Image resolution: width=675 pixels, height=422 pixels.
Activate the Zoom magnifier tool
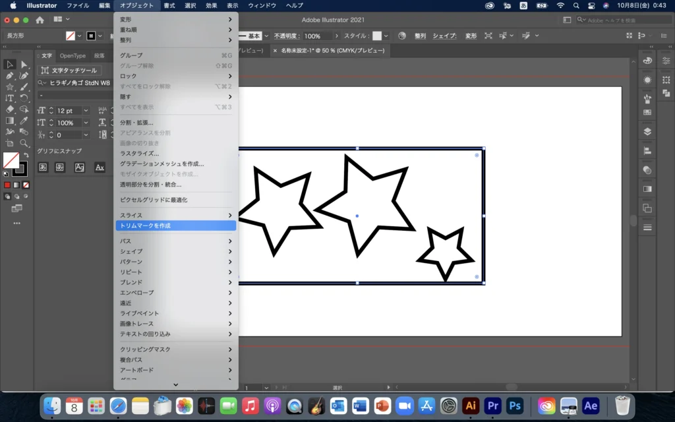[24, 143]
